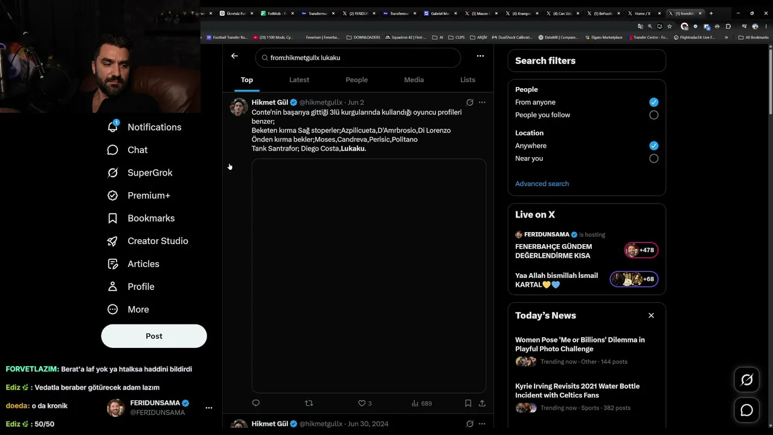Reply to the Jun 2 Hikmet Gül post
Viewport: 773px width, 435px height.
pyautogui.click(x=255, y=403)
